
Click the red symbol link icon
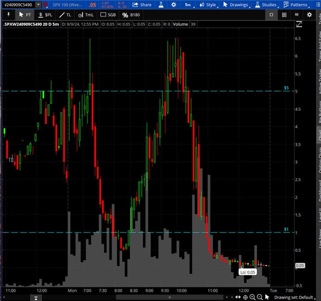pos(45,5)
